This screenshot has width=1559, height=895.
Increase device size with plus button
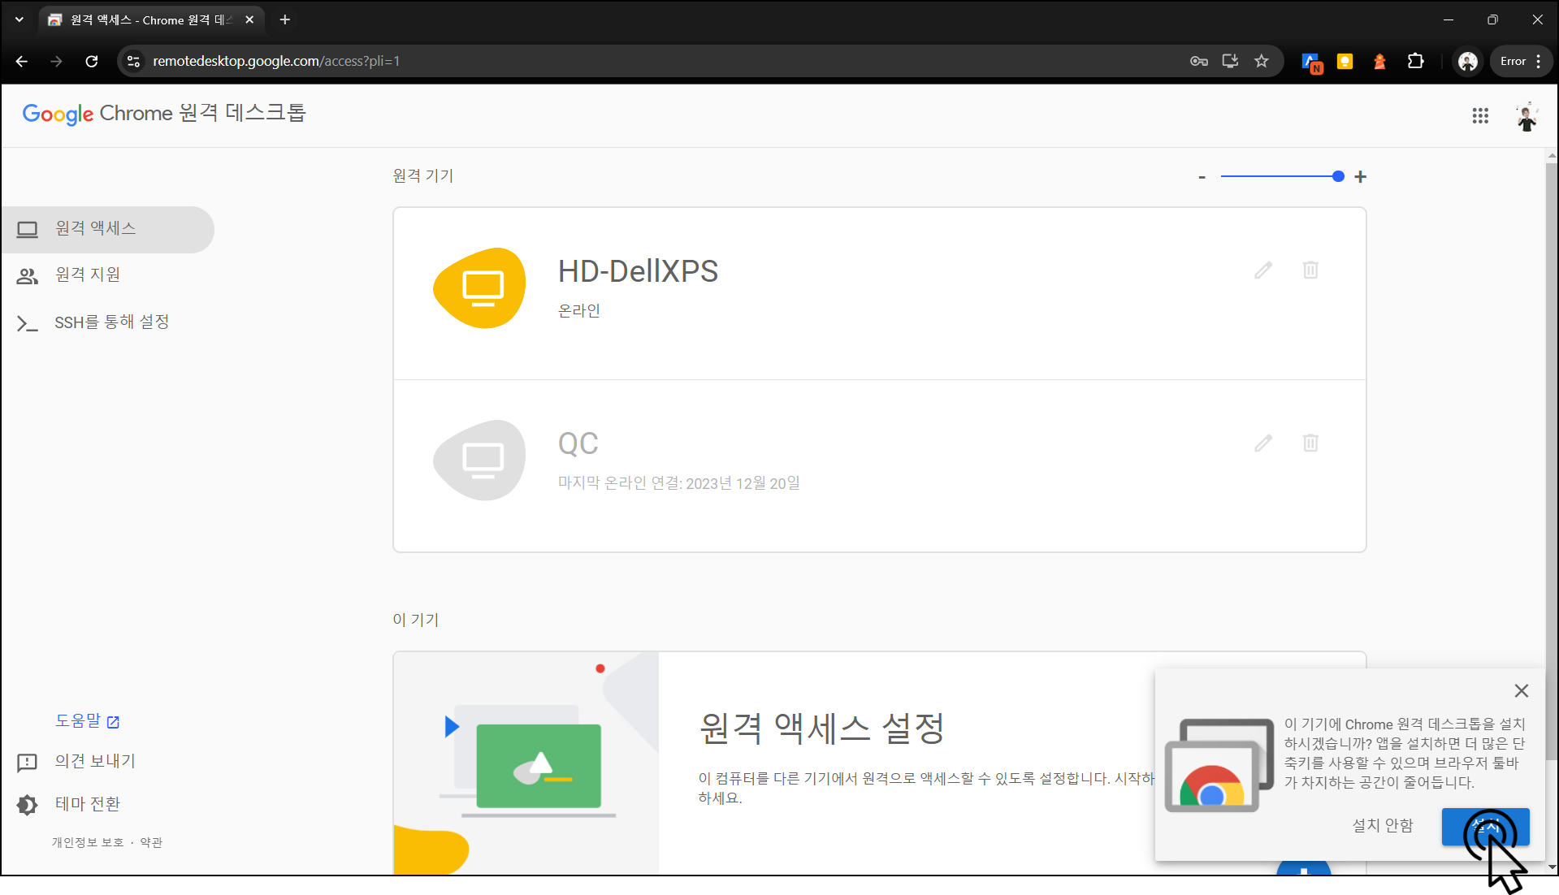click(x=1361, y=176)
